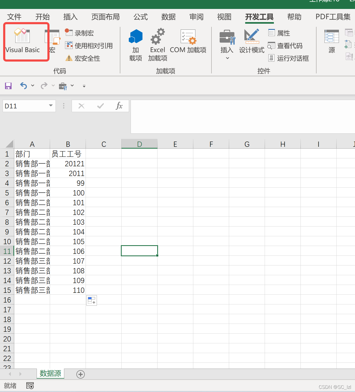Start recording a macro (录制宏)
This screenshot has height=392, width=355.
coord(80,33)
